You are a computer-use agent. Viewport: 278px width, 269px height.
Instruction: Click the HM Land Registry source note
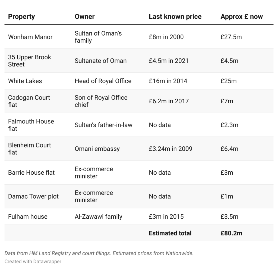99,253
